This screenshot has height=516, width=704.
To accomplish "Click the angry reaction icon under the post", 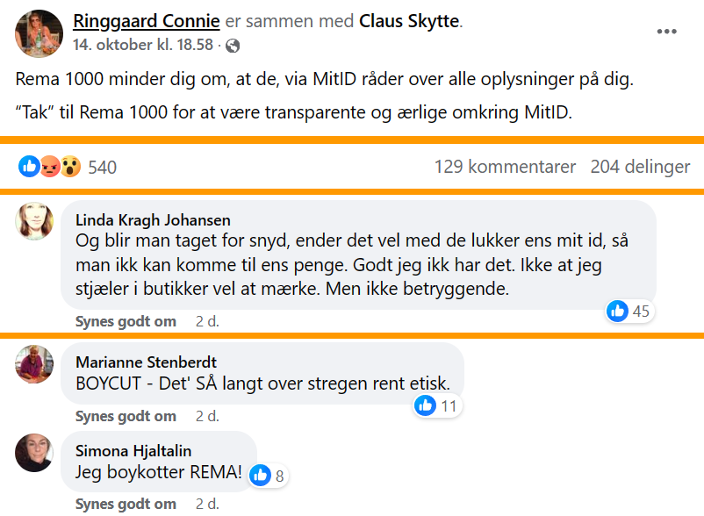I will tap(50, 166).
